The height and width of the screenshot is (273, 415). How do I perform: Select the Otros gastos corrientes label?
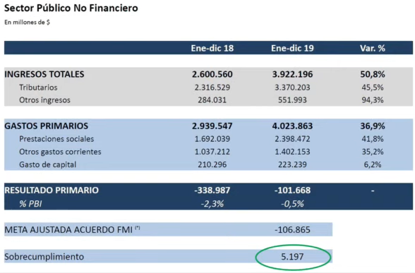(60, 152)
